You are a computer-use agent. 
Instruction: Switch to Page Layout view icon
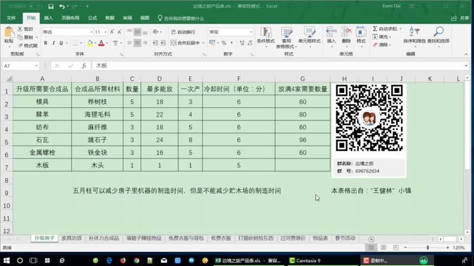point(384,248)
